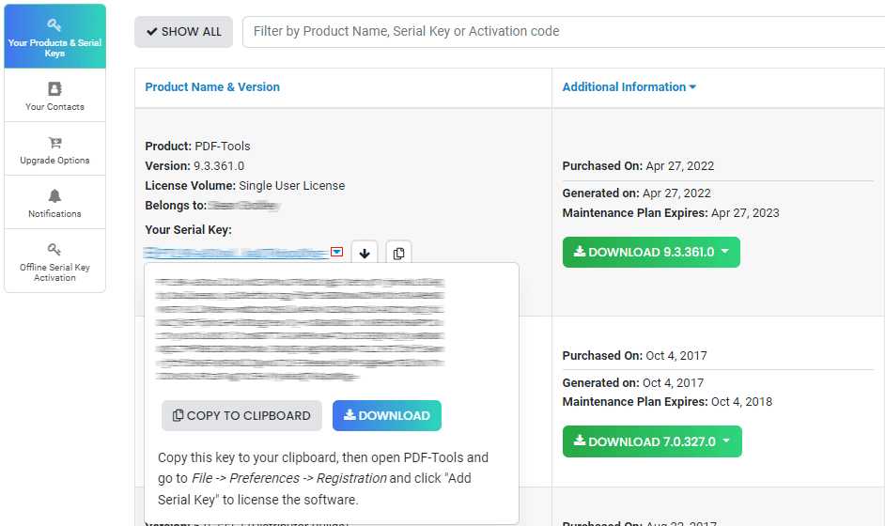885x526 pixels.
Task: Go to Upgrade Options in the sidebar
Action: [54, 149]
